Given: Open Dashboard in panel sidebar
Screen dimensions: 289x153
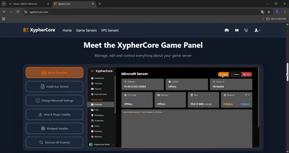Looking at the screenshot, I should [97, 78].
